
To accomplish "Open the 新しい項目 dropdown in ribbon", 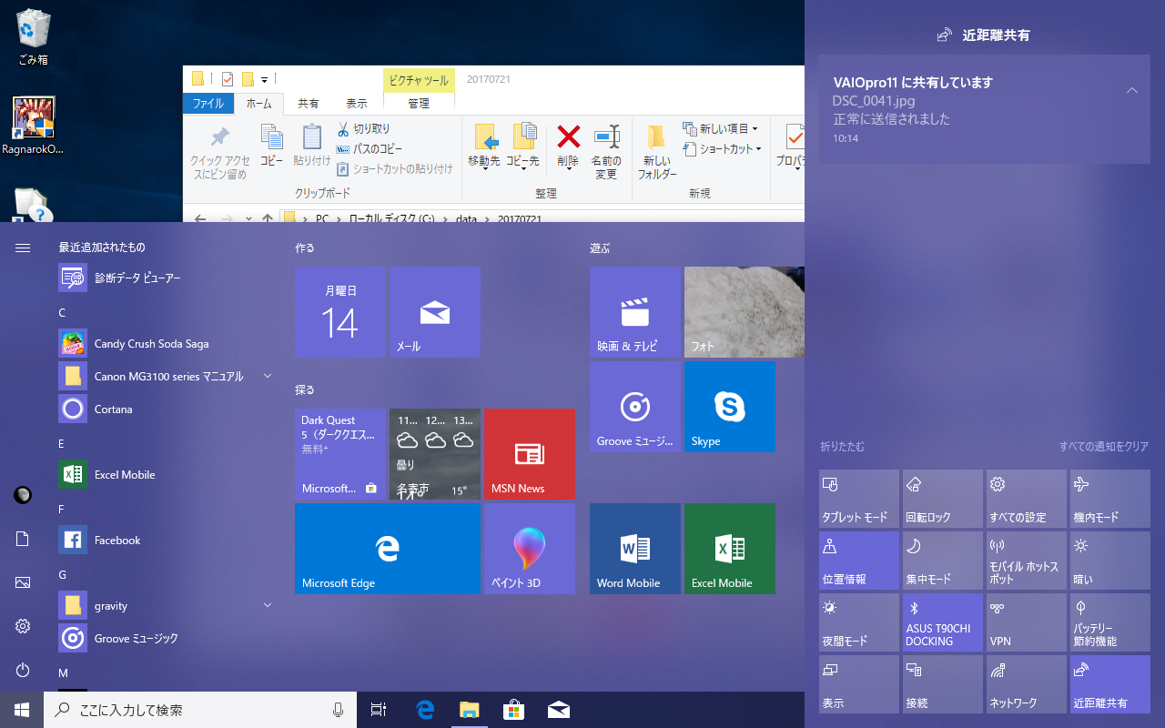I will coord(720,129).
